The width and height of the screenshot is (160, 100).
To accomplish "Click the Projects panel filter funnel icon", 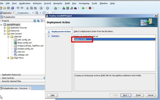I will [42, 21].
